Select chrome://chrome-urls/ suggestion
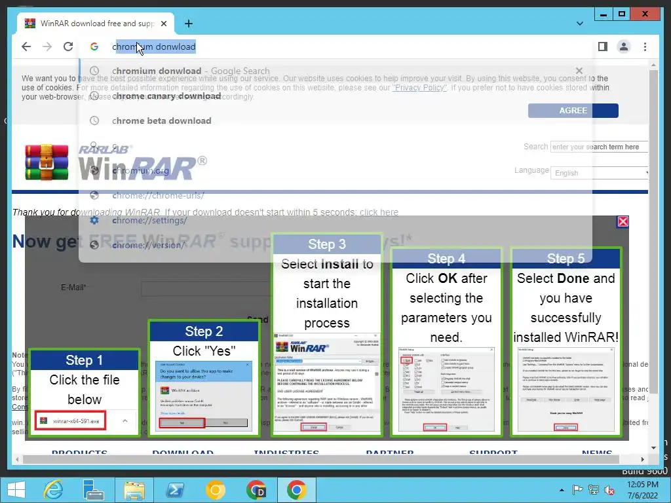 [x=335, y=195]
